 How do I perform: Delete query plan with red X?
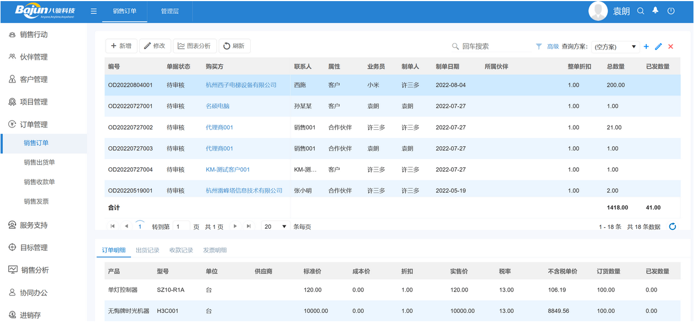tap(670, 47)
